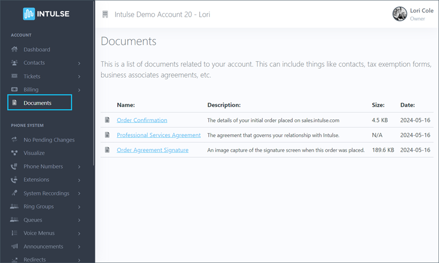439x263 pixels.
Task: Click the sidebar vertical scrollbar
Action: [94, 84]
